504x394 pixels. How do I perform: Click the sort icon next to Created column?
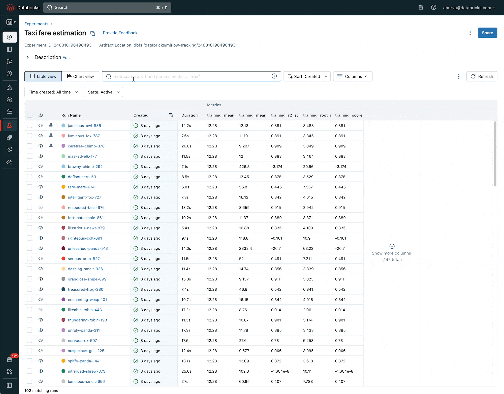(x=171, y=115)
